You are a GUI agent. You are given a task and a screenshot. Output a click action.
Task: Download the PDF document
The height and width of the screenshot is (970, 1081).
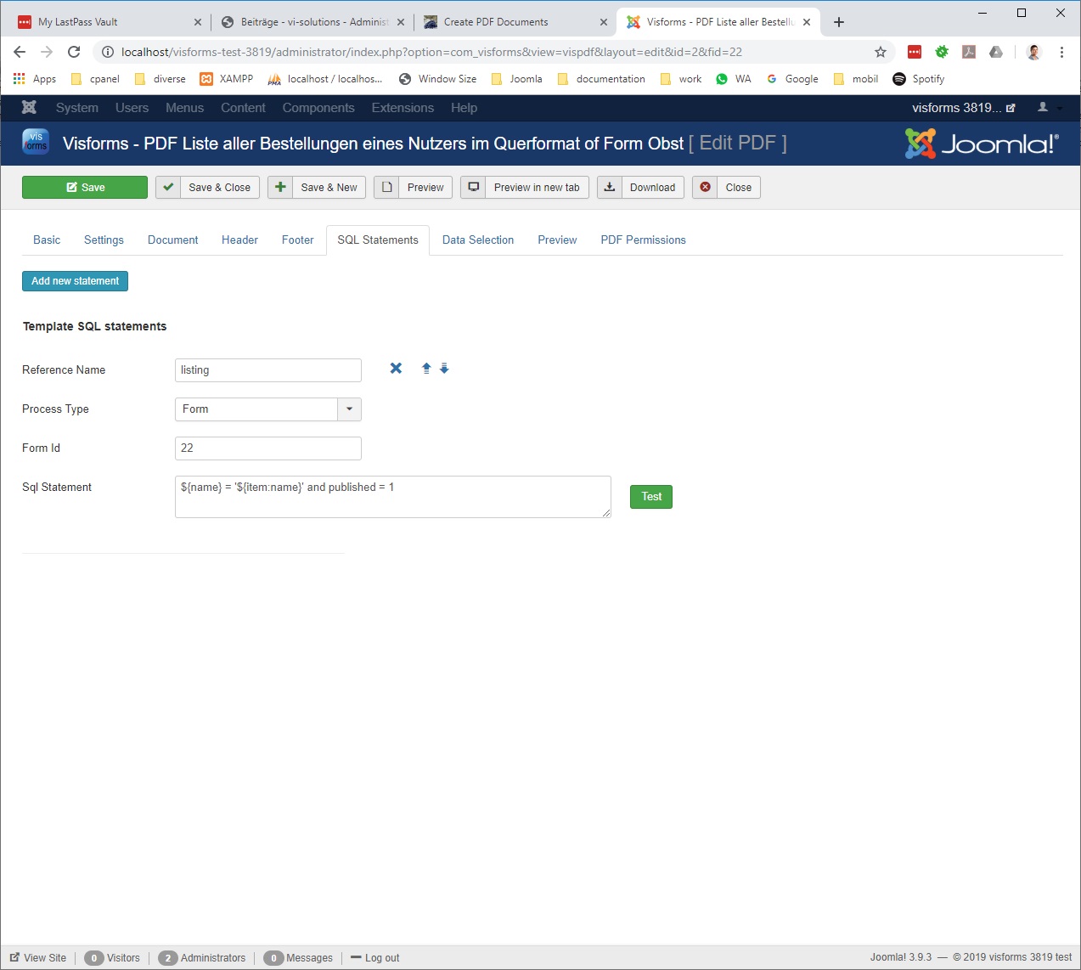coord(640,188)
